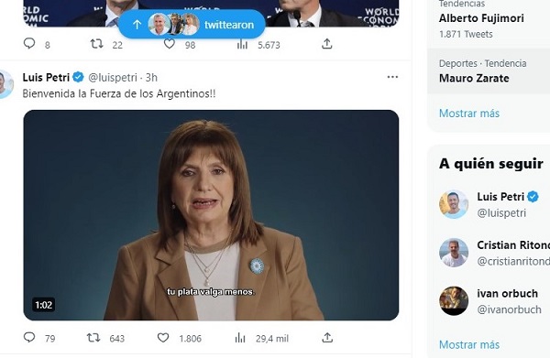Open the reply icon on the top tweet
This screenshot has height=358, width=550.
point(29,44)
